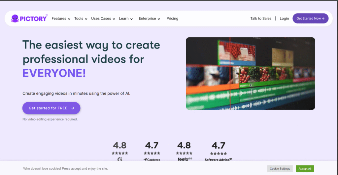
Task: Click the G2 logo under the 4.8 rating
Action: 120,159
